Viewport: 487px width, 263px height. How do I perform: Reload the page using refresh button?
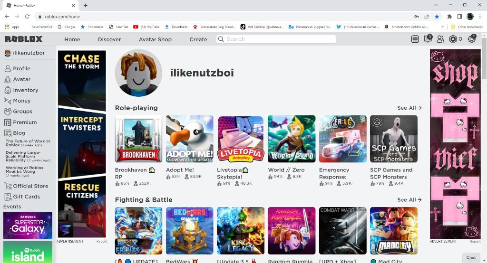pos(27,17)
